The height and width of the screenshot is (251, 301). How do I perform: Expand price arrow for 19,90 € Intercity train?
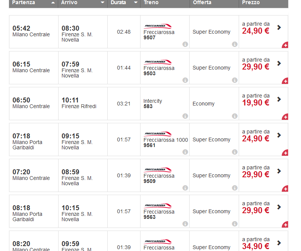click(279, 99)
